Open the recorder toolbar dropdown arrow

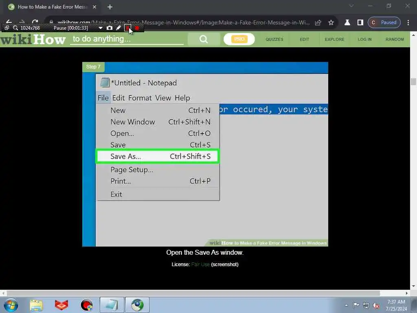coord(101,28)
